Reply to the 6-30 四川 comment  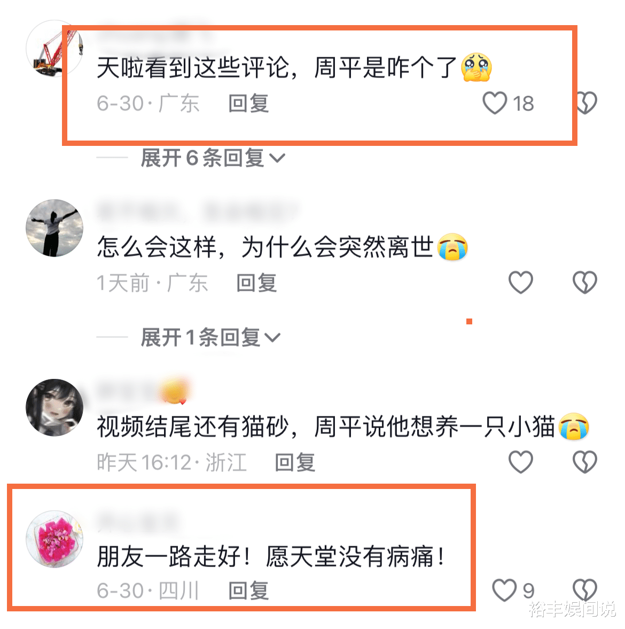point(248,591)
